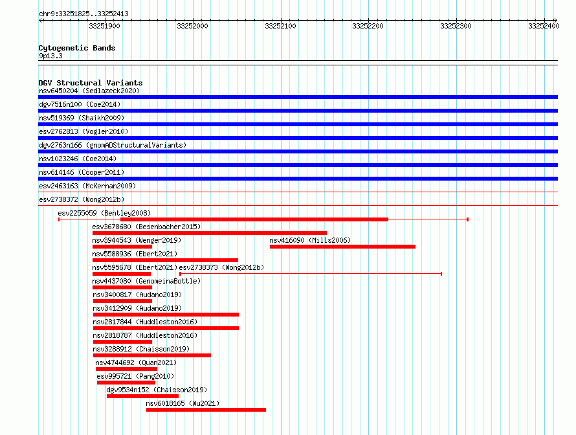
Task: Click the esv2738372 (Wong2012b) label
Action: 82,199
